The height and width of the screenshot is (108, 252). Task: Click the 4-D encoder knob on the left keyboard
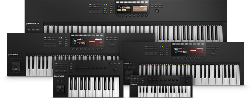112,44
